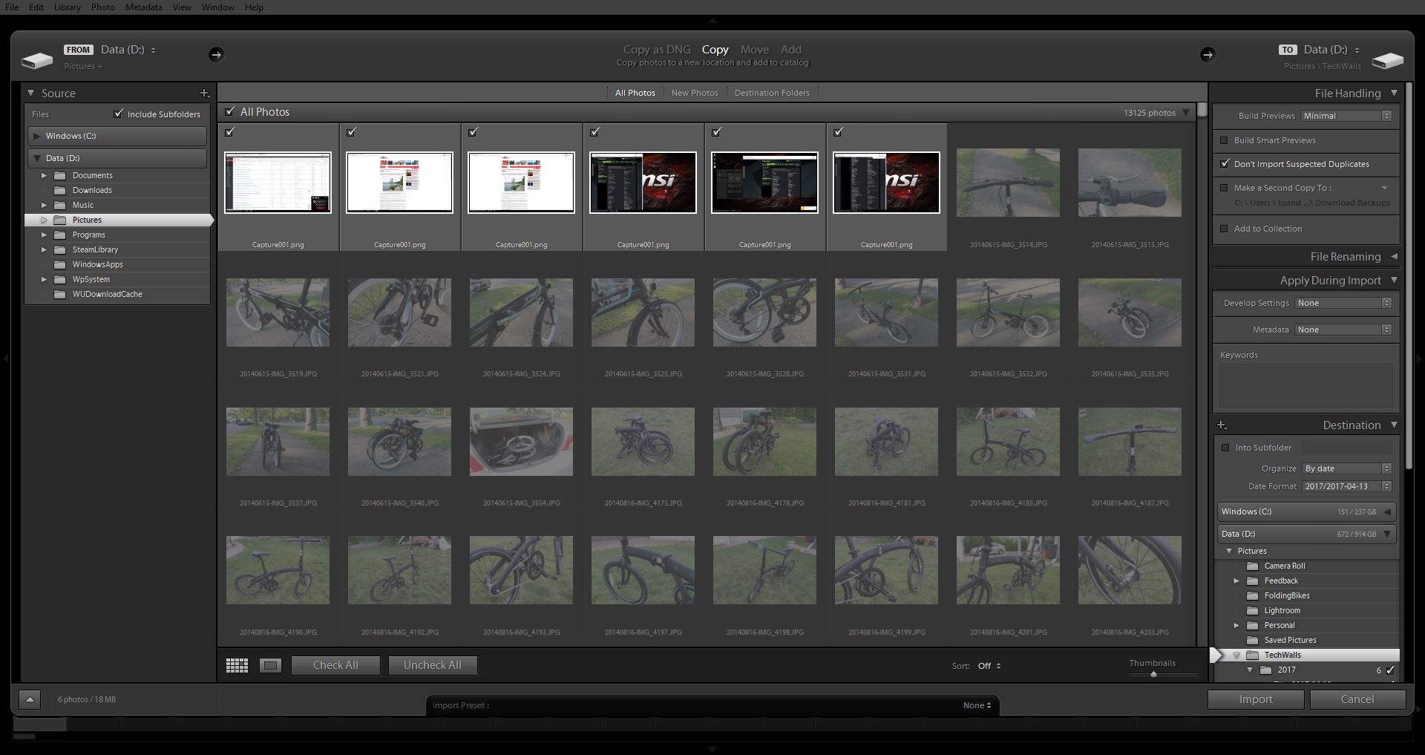Enable Make a Second Copy To
The image size is (1425, 755).
point(1225,188)
